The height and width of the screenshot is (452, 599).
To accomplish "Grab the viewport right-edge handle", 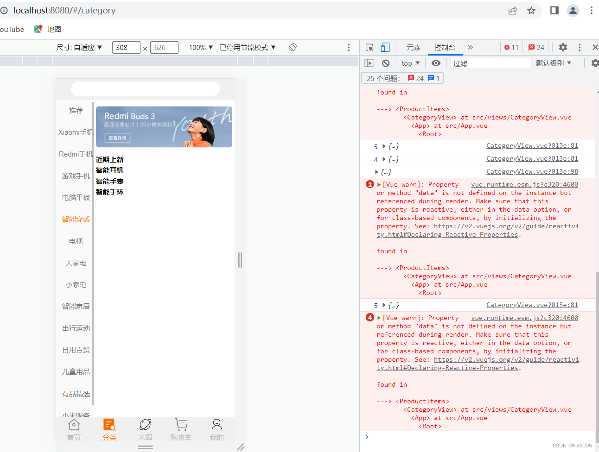I will tap(240, 260).
